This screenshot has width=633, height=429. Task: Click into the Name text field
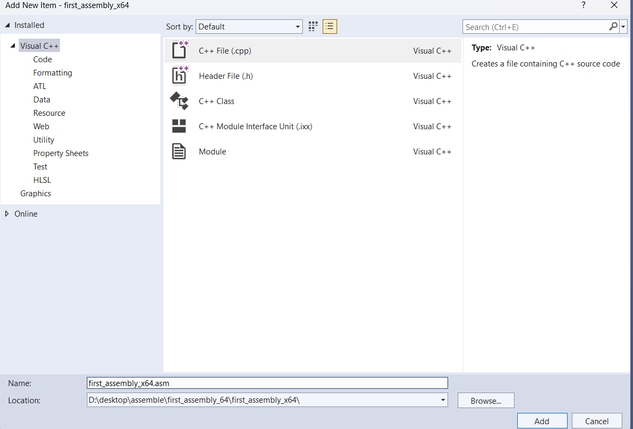[x=267, y=383]
